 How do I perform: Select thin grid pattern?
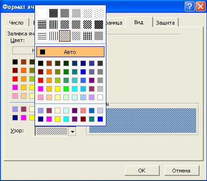tap(87, 36)
